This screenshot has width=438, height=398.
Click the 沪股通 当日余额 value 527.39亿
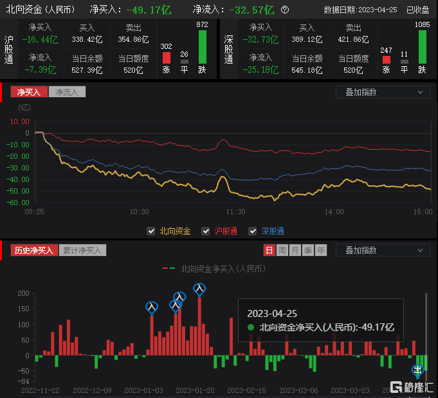click(x=87, y=70)
